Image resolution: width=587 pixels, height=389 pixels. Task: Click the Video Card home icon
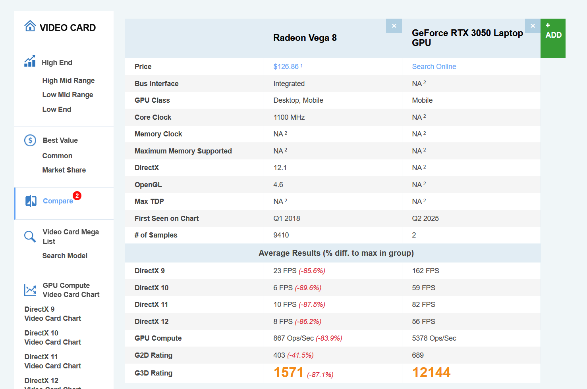(x=30, y=26)
